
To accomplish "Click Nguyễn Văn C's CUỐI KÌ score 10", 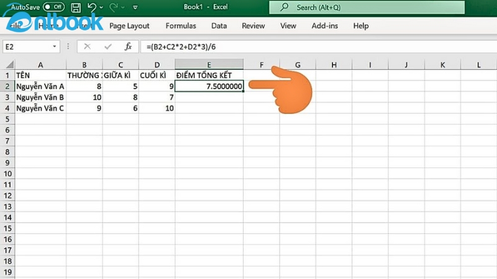I will click(x=157, y=108).
